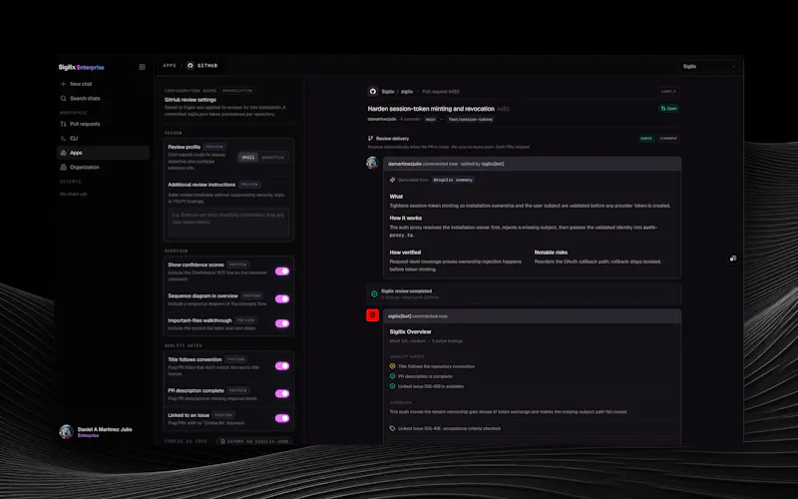Image resolution: width=798 pixels, height=499 pixels.
Task: Click the CLI terminal prompt icon
Action: pyautogui.click(x=63, y=139)
